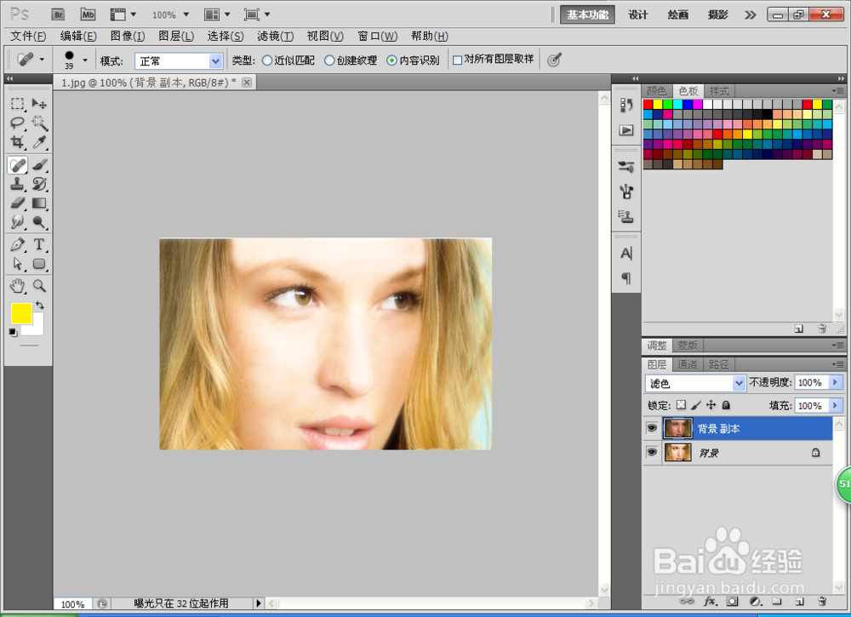Image resolution: width=851 pixels, height=617 pixels.
Task: Select the Eyedropper tool
Action: click(39, 142)
